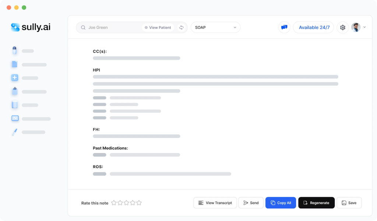Open the SOAP note template dropdown
This screenshot has width=377, height=221.
pos(215,27)
